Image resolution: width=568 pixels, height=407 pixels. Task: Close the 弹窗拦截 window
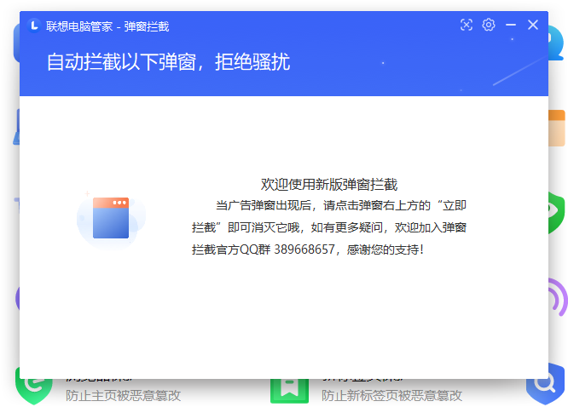(533, 25)
